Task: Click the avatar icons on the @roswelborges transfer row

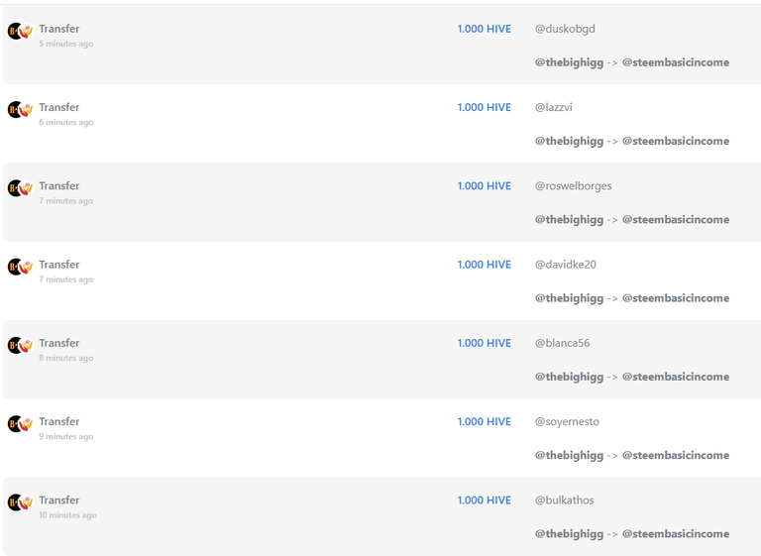Action: click(x=21, y=188)
